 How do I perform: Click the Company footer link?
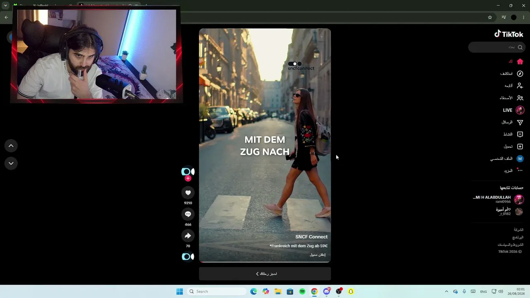pyautogui.click(x=518, y=230)
